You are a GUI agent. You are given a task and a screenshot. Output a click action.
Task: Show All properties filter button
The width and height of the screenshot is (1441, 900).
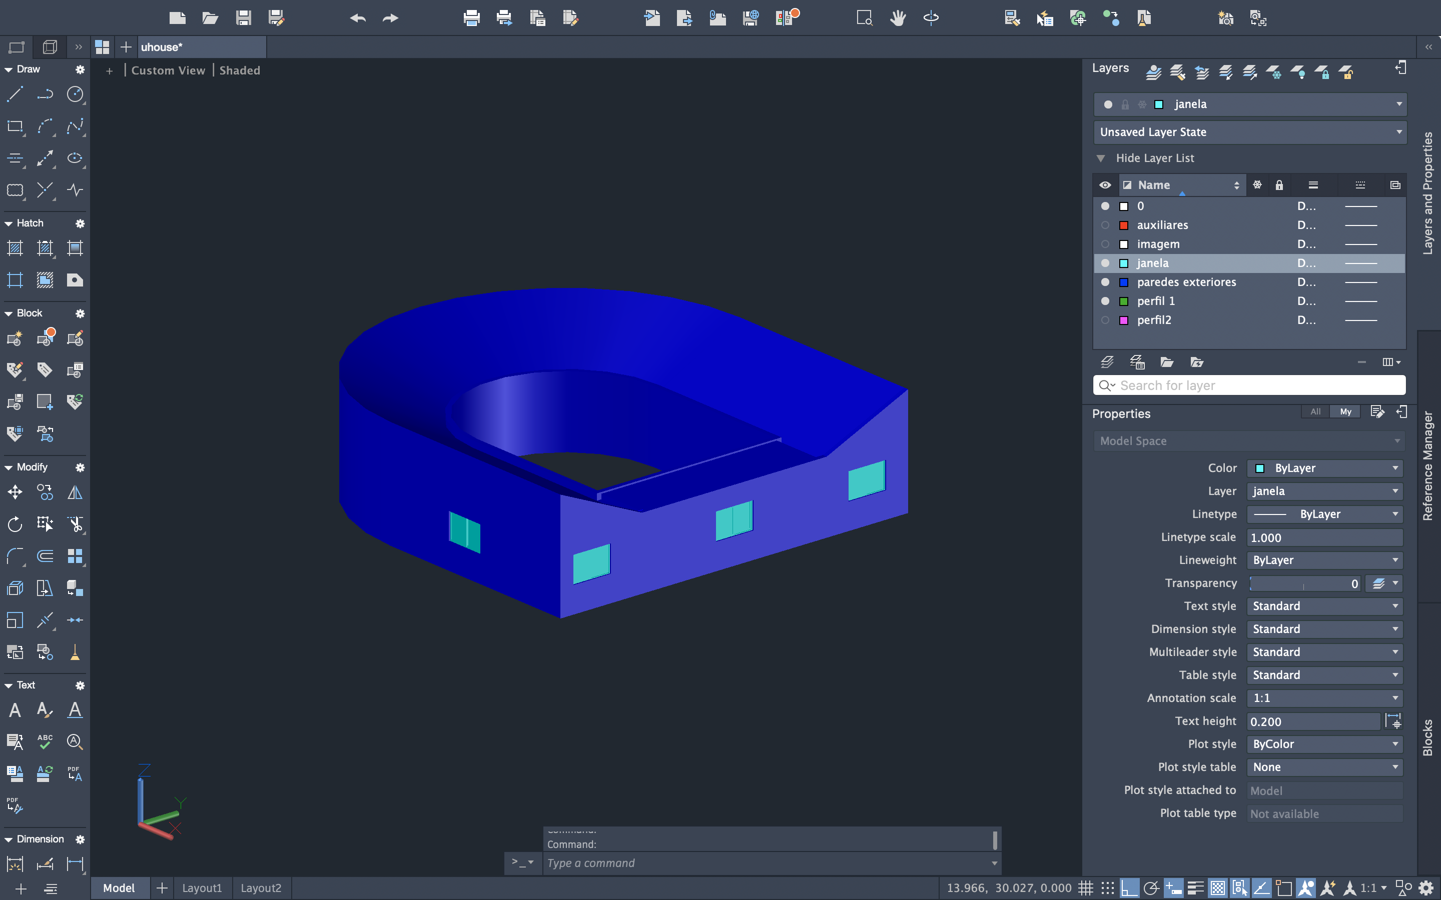1315,411
